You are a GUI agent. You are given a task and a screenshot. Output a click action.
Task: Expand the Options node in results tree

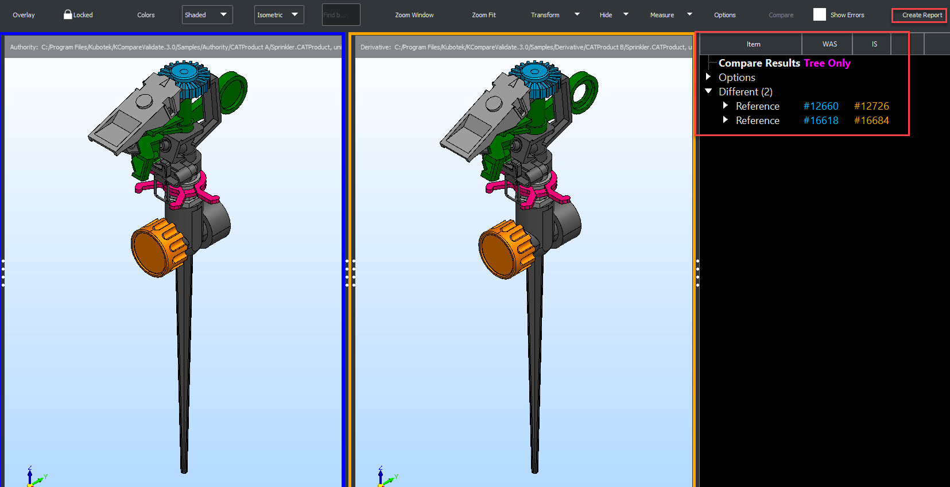[708, 77]
